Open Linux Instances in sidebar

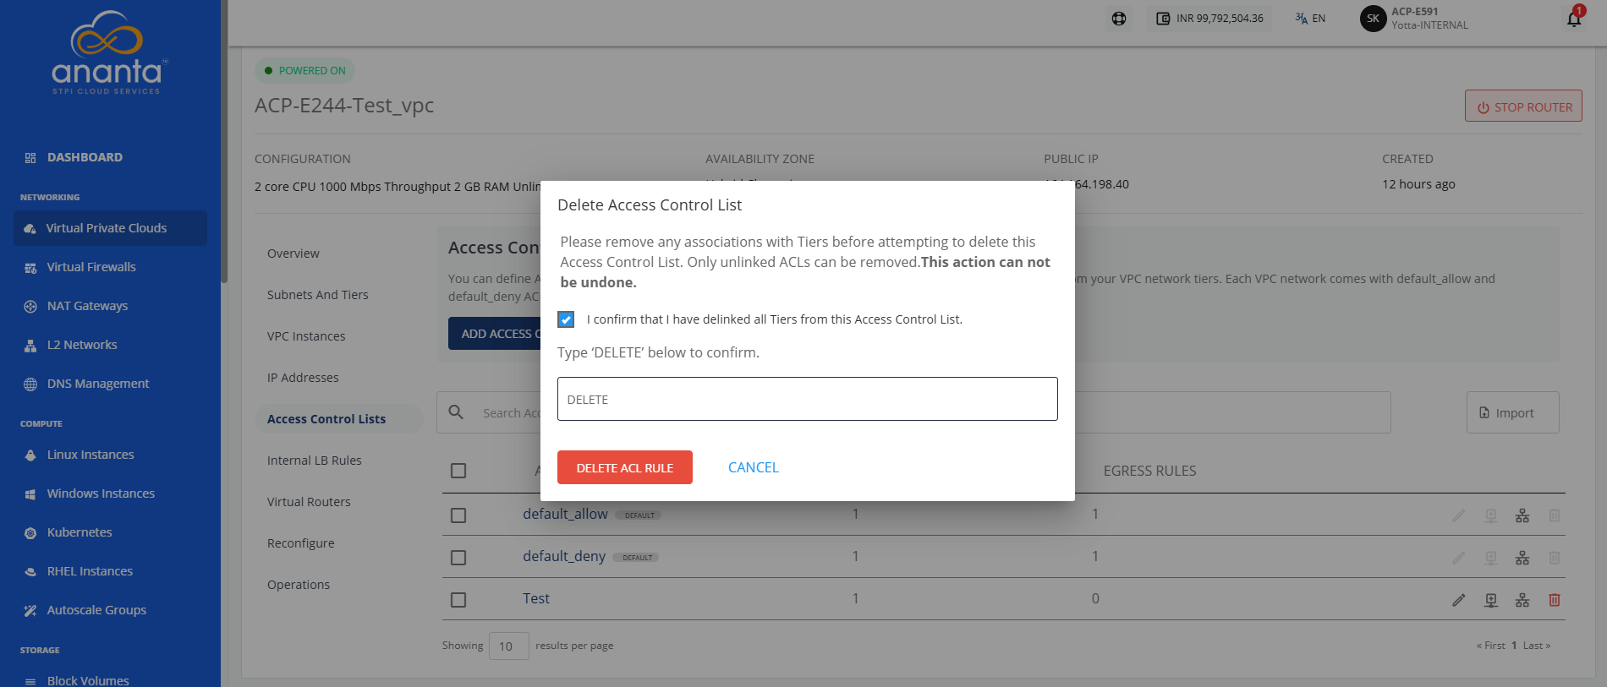coord(90,455)
